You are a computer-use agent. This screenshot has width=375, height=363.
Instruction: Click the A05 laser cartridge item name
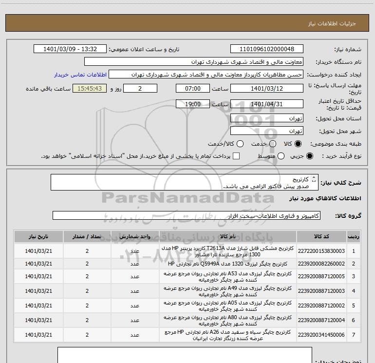click(228, 306)
